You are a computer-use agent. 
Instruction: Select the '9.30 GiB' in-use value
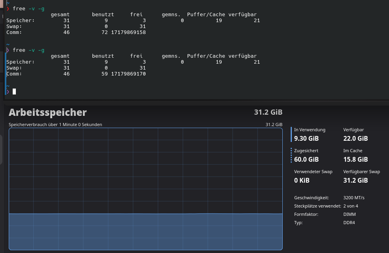click(x=306, y=138)
